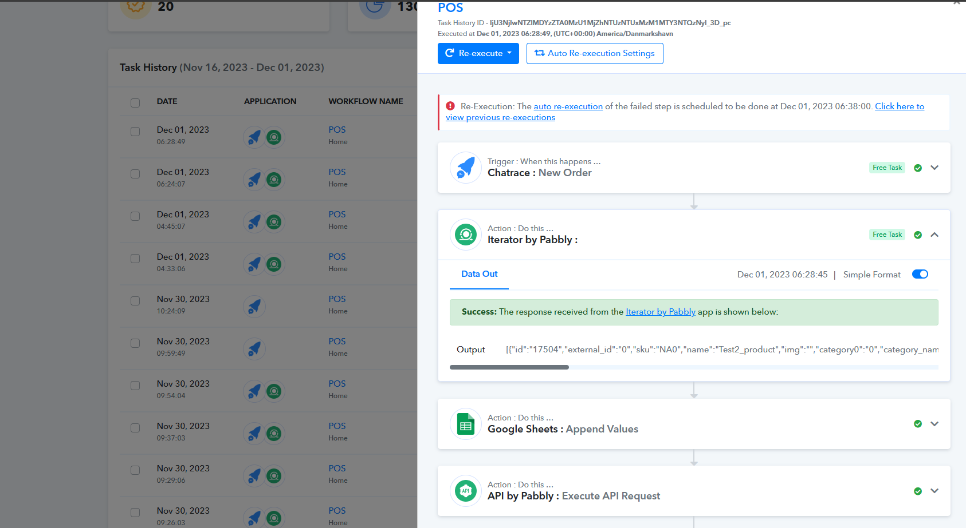Click the Iterator by Pabbly step icon

466,235
